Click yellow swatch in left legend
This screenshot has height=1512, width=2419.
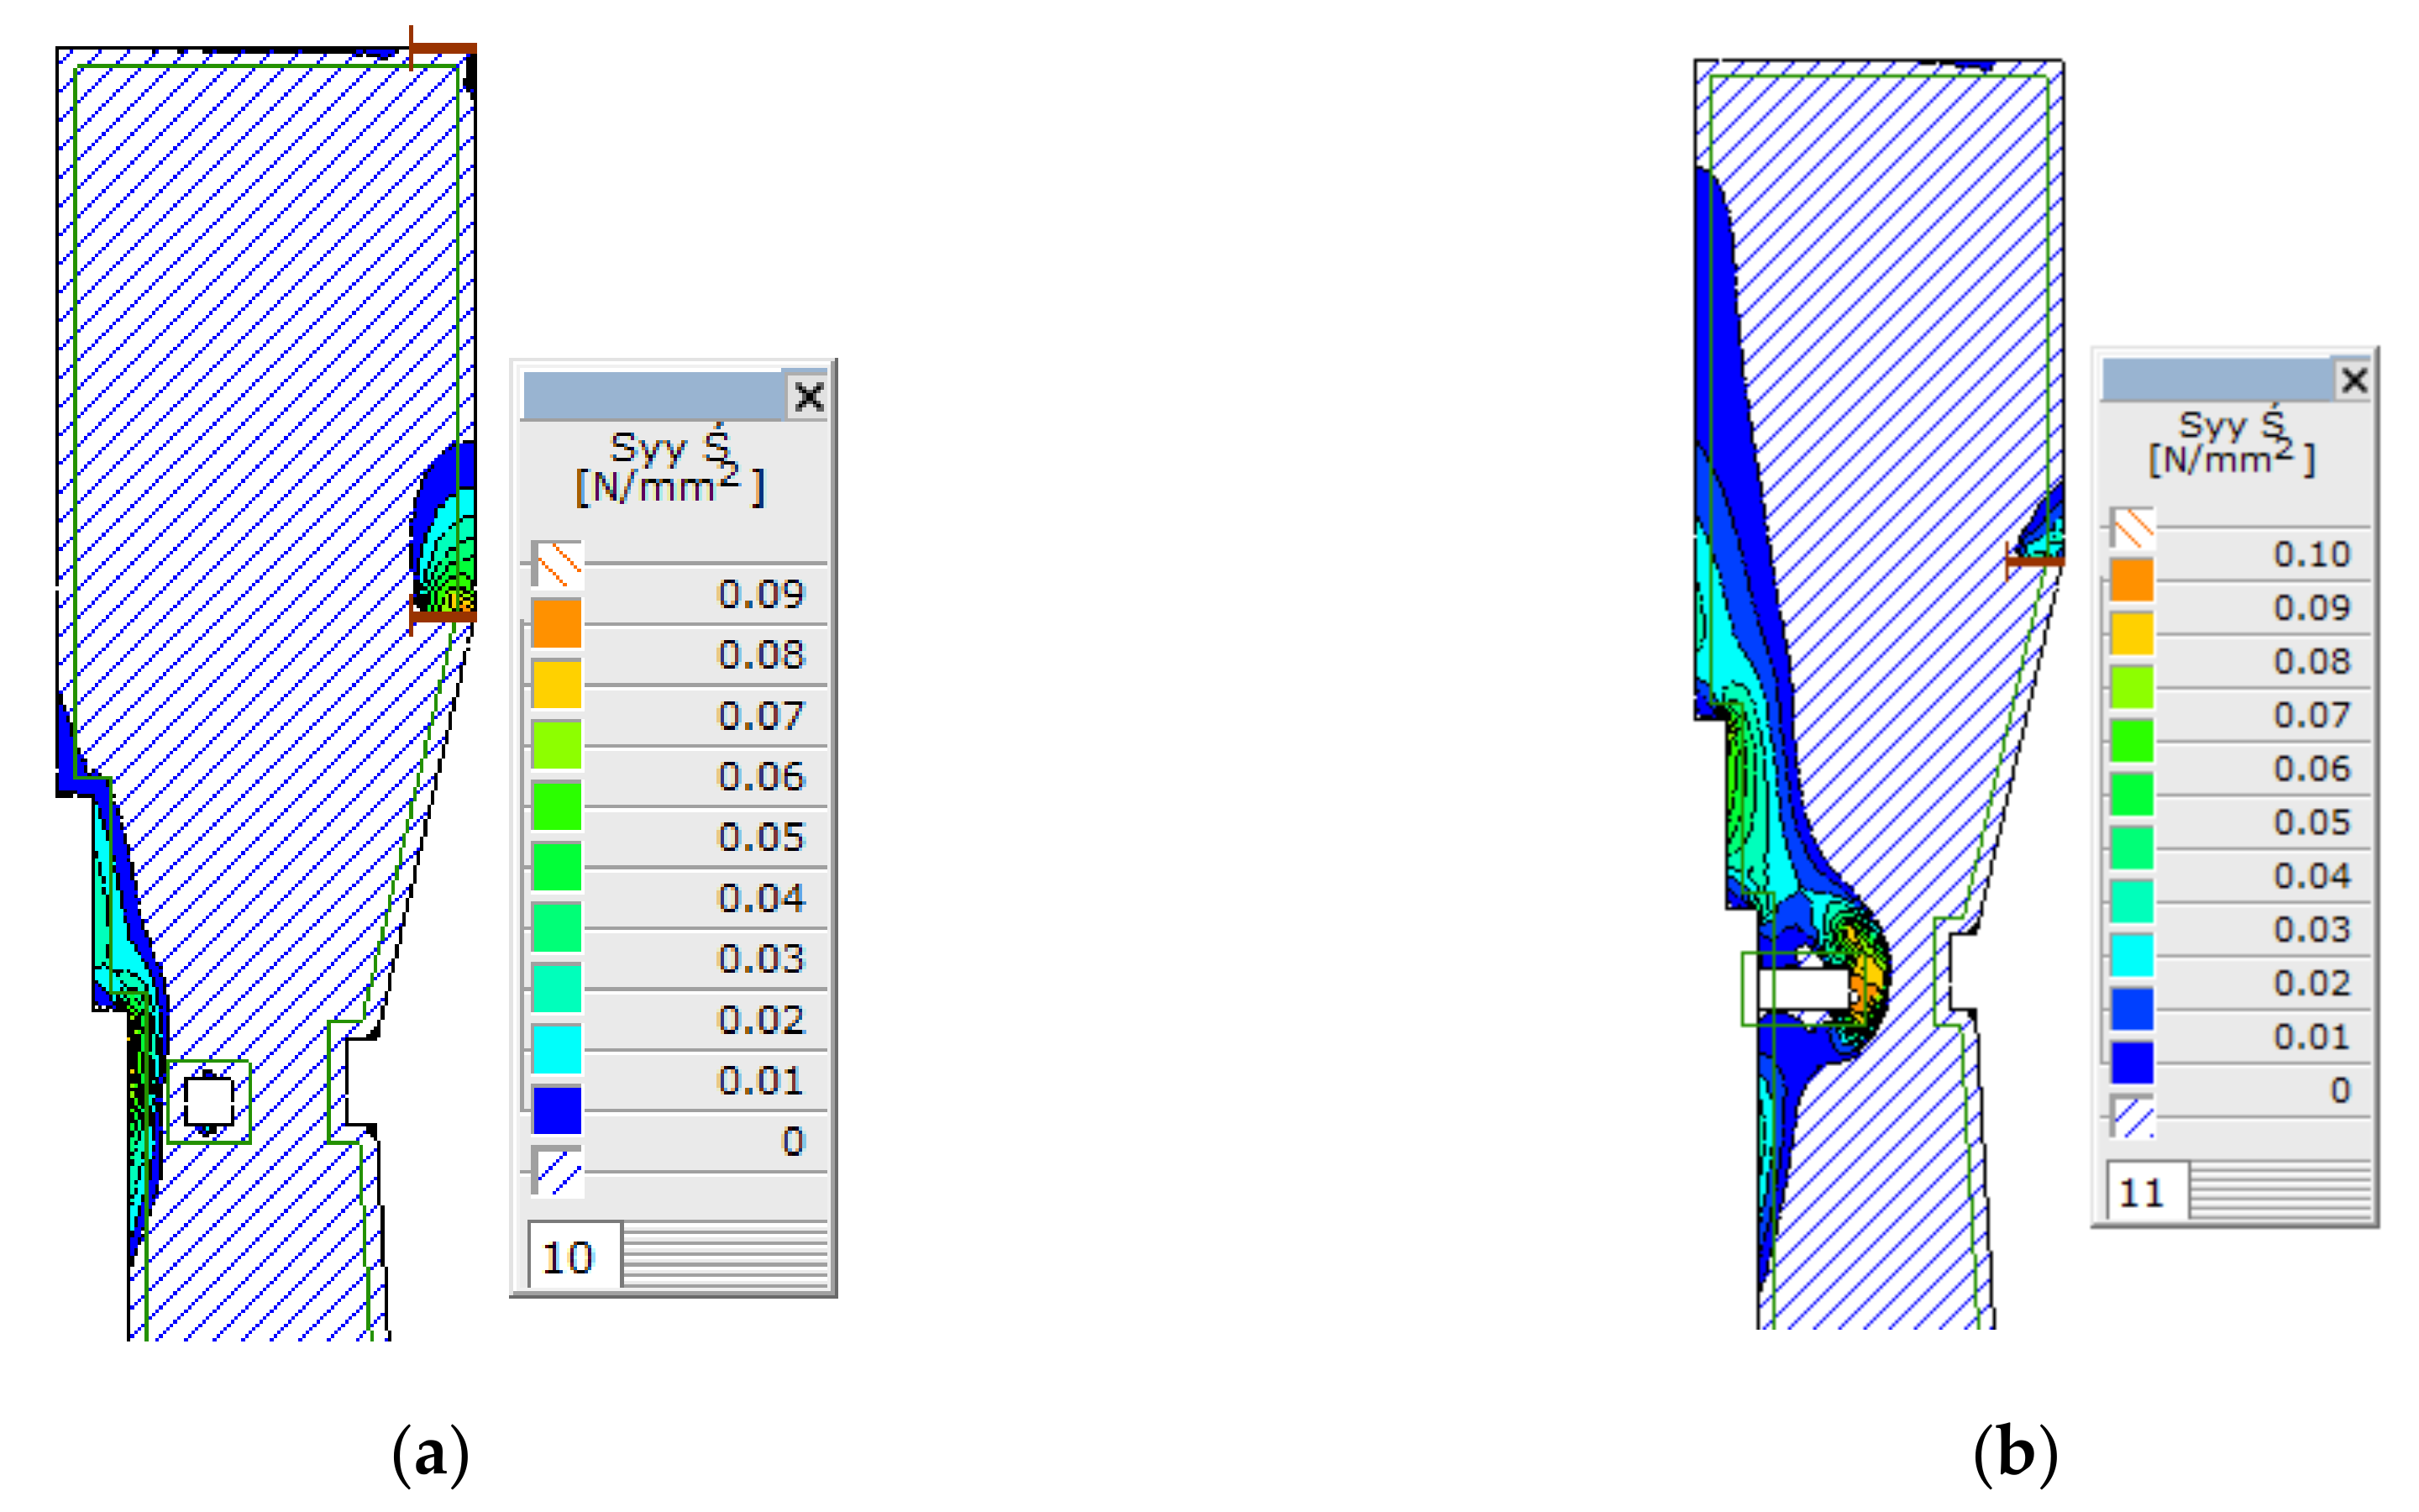point(556,684)
